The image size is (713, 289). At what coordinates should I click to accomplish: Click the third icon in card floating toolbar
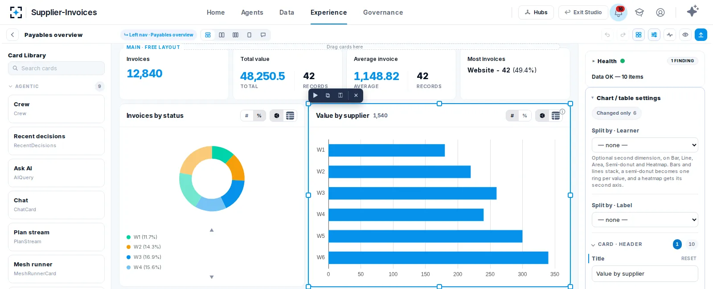(x=340, y=95)
